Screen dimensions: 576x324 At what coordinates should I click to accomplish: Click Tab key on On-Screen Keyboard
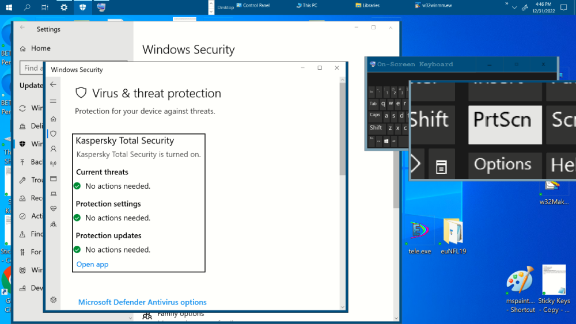[373, 104]
